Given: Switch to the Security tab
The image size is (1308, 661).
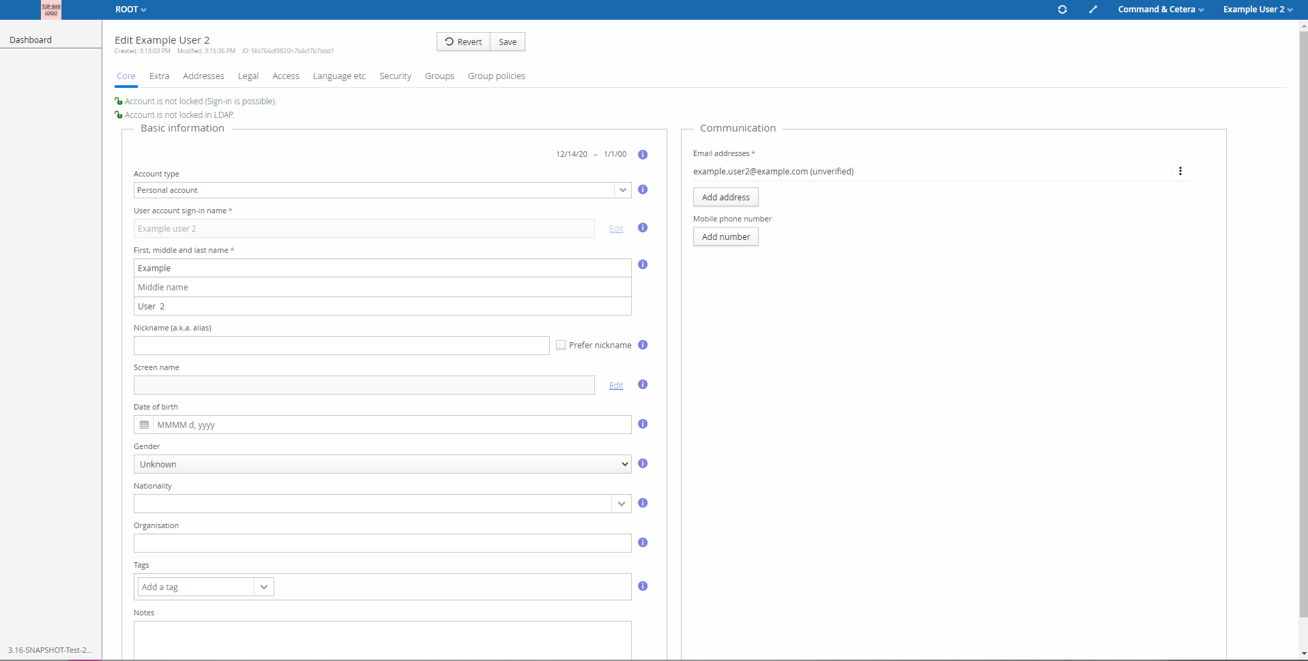Looking at the screenshot, I should [395, 76].
